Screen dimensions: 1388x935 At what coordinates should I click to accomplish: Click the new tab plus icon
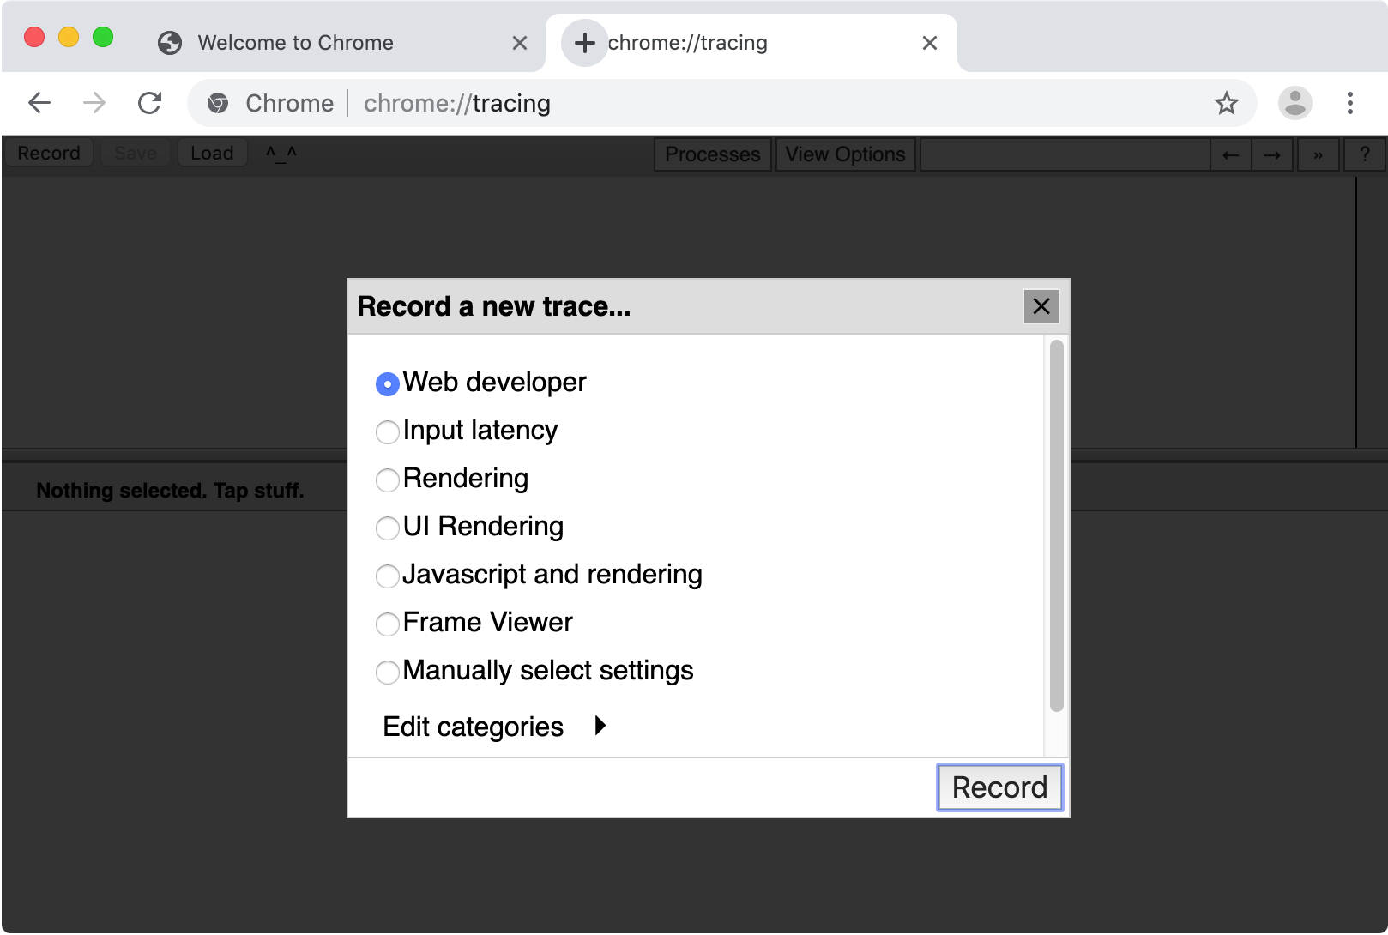[x=584, y=43]
